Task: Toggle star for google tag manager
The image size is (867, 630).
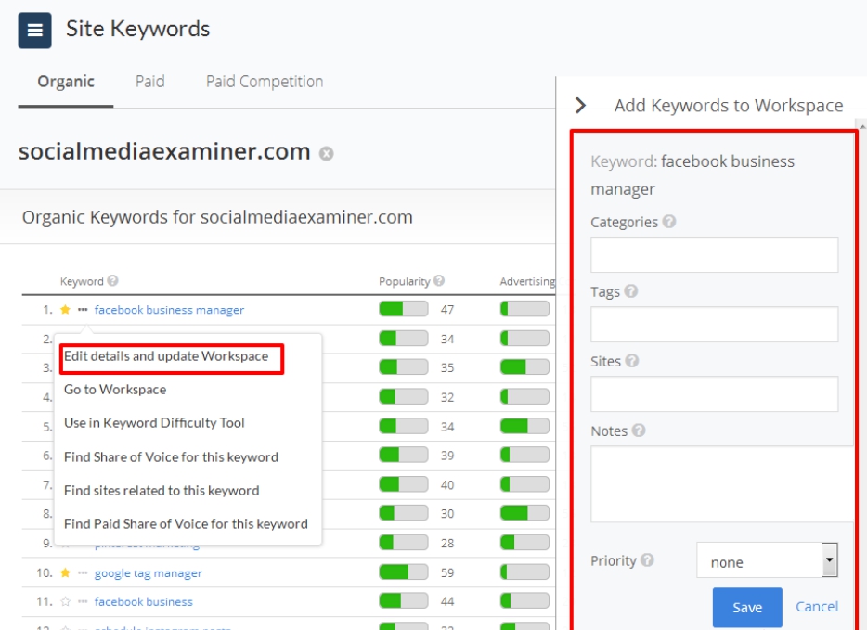Action: (x=65, y=572)
